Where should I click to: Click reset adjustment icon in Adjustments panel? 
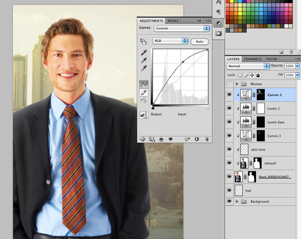(197, 139)
